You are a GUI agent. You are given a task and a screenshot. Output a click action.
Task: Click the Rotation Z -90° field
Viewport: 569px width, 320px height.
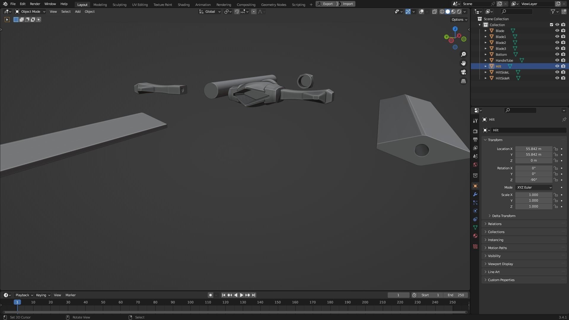tap(533, 180)
